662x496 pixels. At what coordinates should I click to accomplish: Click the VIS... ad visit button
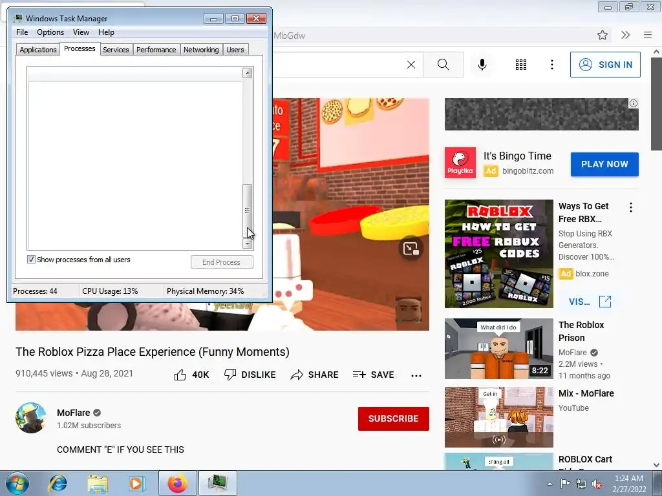pos(579,302)
